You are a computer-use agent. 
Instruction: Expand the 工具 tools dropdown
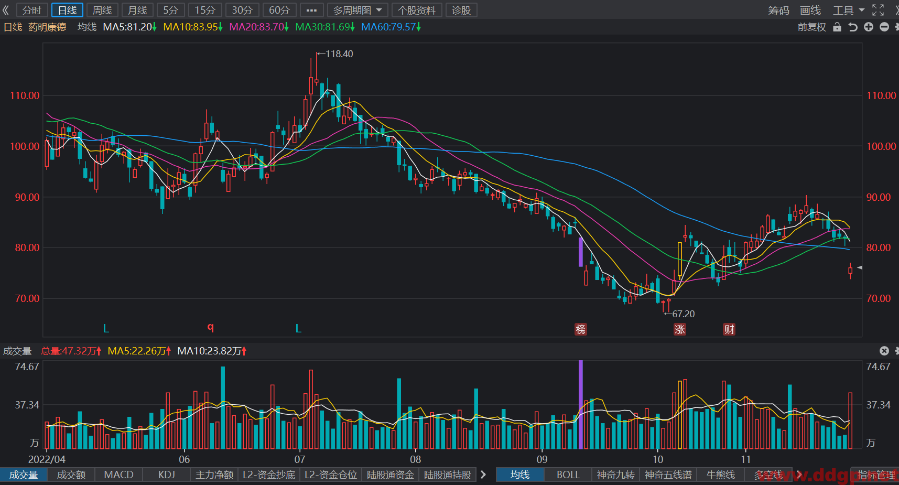pos(849,10)
